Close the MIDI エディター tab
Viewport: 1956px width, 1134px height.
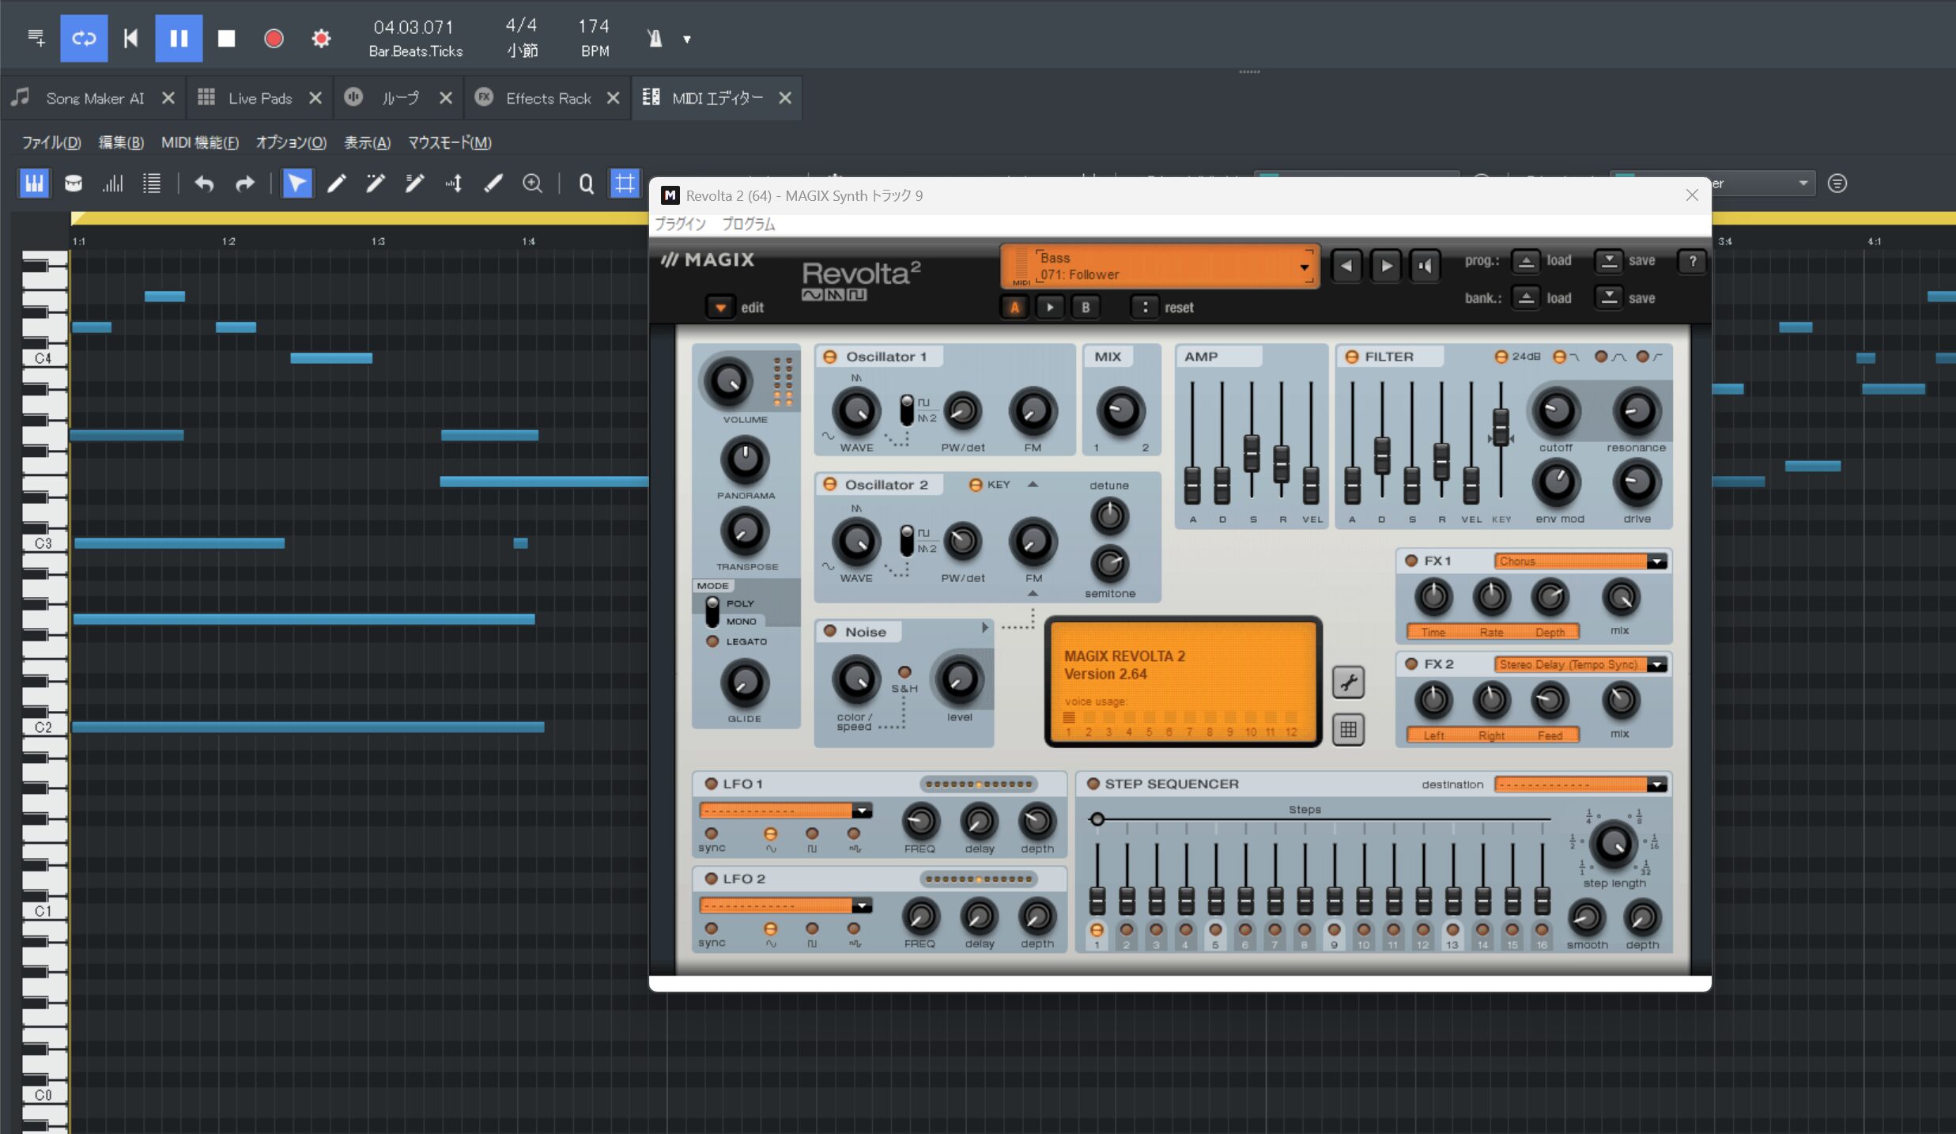click(785, 98)
